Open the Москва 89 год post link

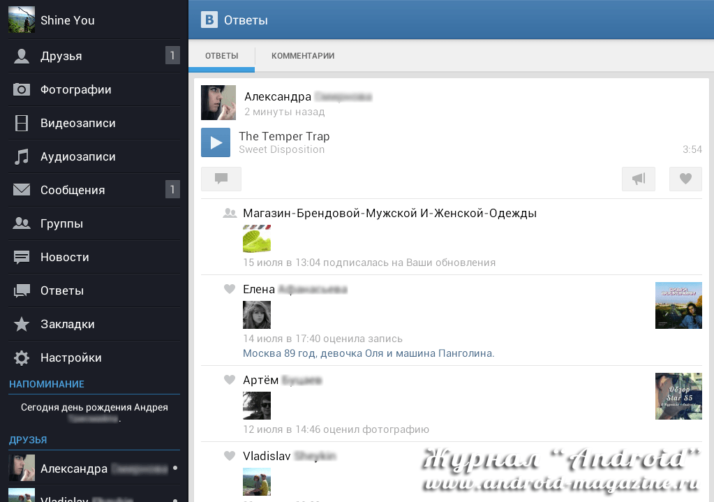point(369,353)
